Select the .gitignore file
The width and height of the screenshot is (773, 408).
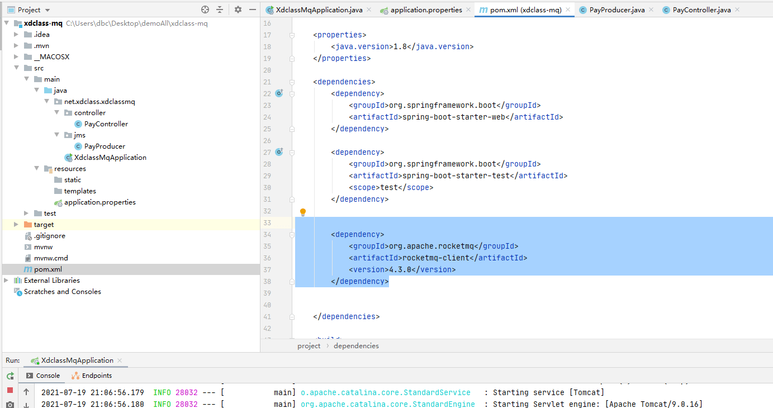pos(49,236)
